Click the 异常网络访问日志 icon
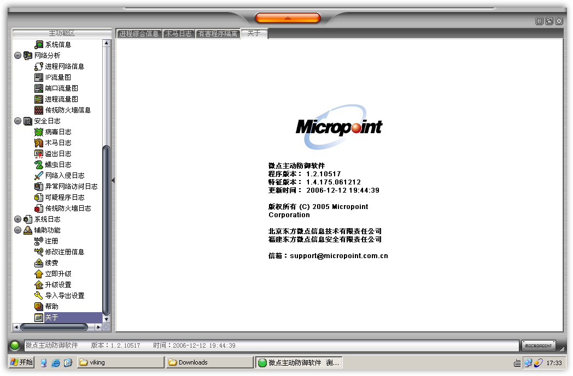Viewport: 573px width, 376px height. click(x=39, y=187)
